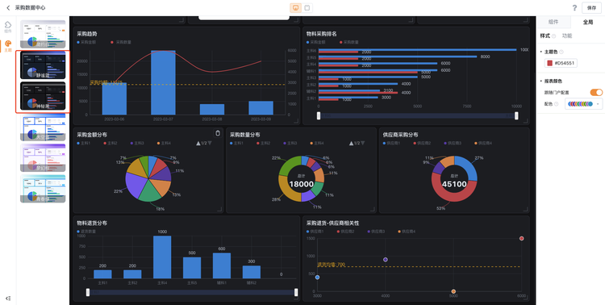The image size is (605, 305).
Task: Apply the 简约白 theme thumbnail
Action: coord(43,35)
